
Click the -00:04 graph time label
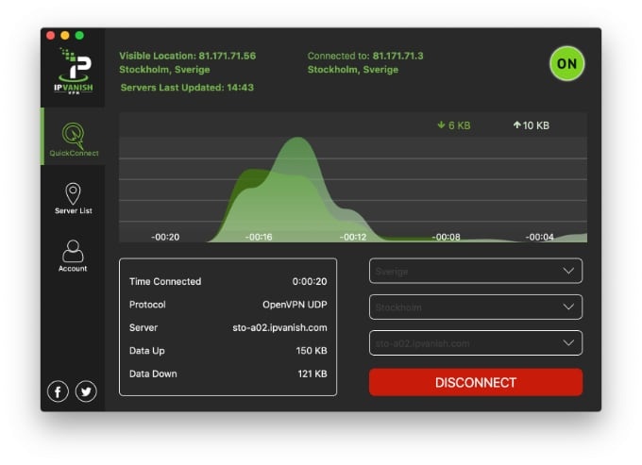point(540,237)
